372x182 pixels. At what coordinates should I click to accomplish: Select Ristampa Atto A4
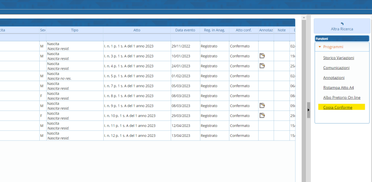pyautogui.click(x=338, y=88)
